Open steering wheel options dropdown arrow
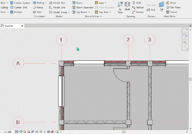 [x=185, y=38]
